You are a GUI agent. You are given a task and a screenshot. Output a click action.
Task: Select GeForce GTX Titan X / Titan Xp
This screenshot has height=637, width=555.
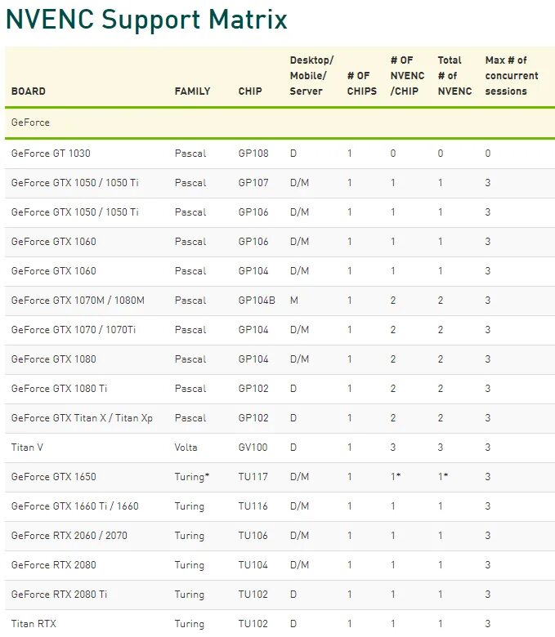(82, 417)
